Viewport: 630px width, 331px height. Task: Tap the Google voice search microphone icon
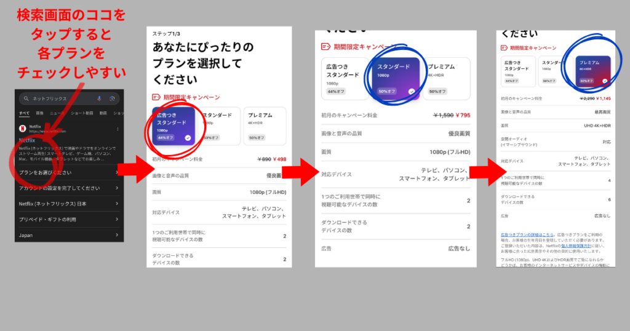[100, 98]
